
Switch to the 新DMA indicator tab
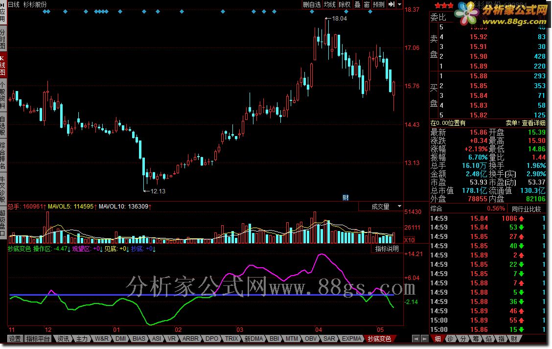coord(253,339)
